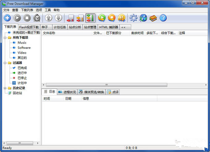Screen dimensions: 210x152
Task: Click the globe dial-up connection icon
Action: pyautogui.click(x=143, y=18)
